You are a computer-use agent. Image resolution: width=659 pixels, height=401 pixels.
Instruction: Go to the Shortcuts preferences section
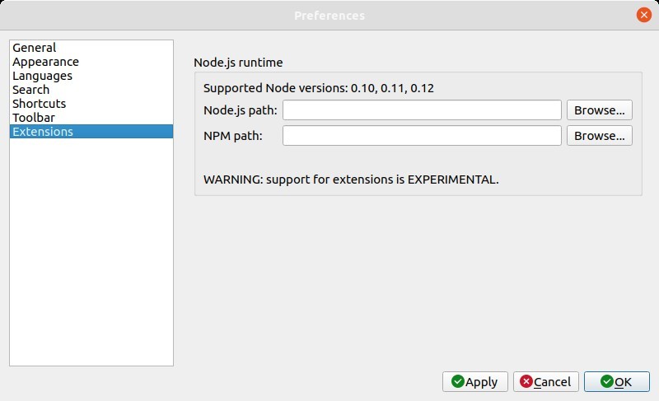(40, 104)
